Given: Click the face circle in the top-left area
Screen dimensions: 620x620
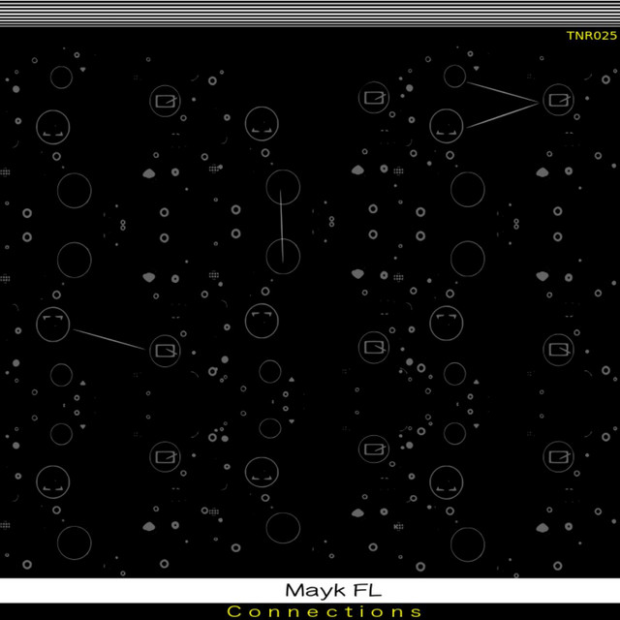Looking at the screenshot, I should 54,126.
